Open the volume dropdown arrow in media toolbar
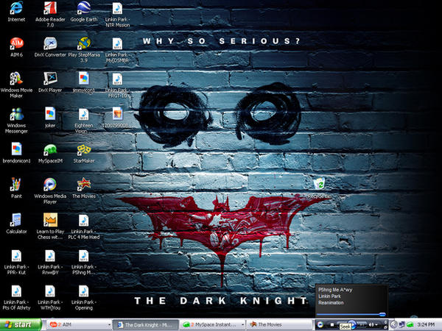The image size is (442, 331). tap(376, 325)
